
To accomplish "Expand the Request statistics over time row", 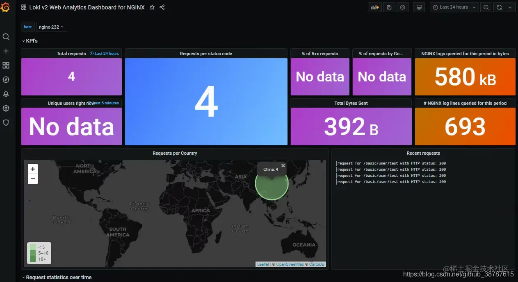I will pos(57,277).
